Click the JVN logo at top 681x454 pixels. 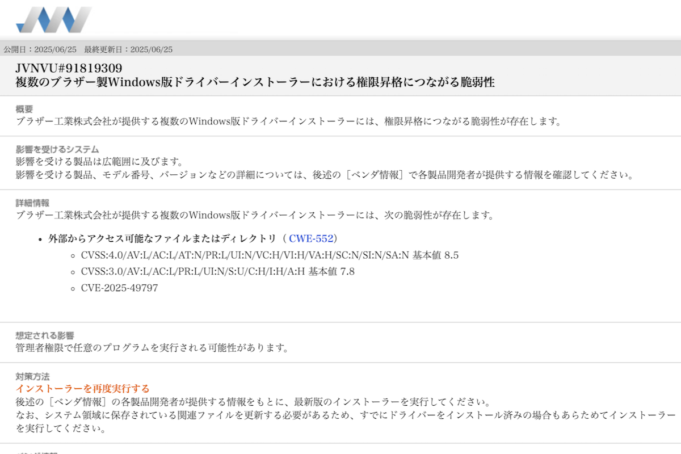click(54, 19)
